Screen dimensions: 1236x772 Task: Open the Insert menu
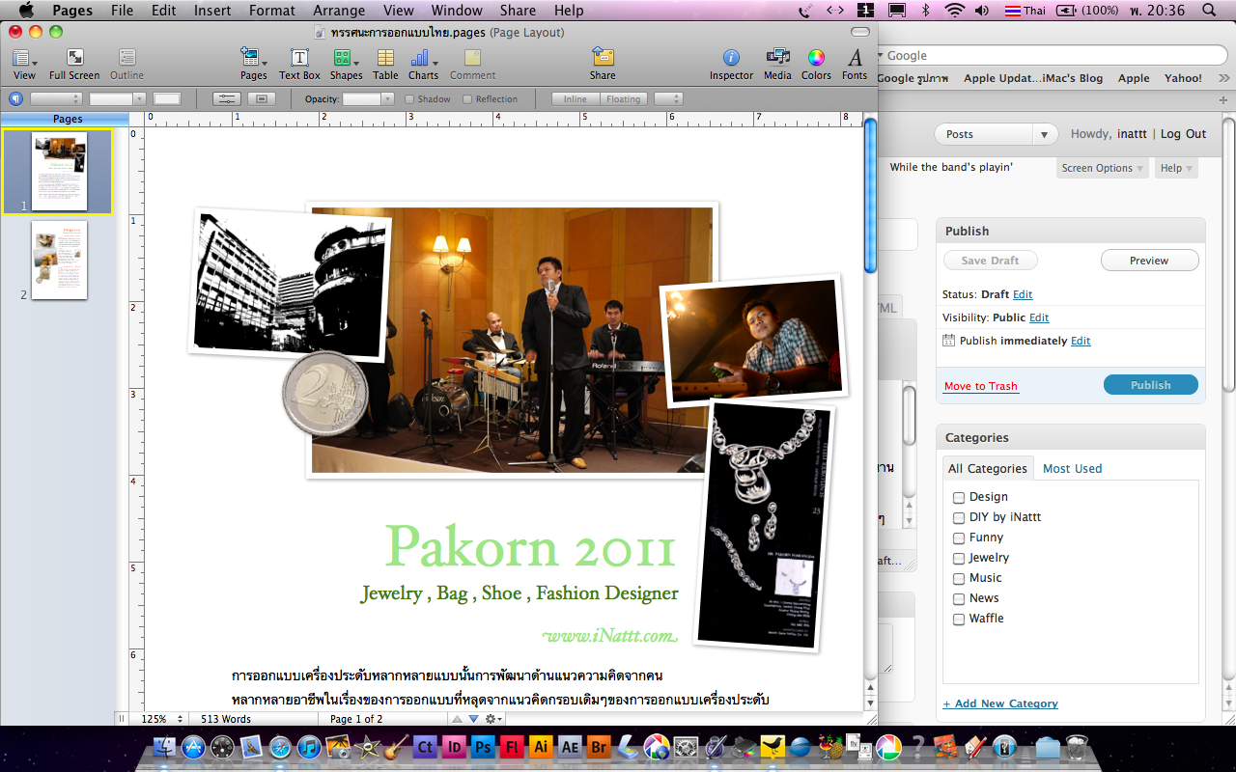[x=211, y=11]
